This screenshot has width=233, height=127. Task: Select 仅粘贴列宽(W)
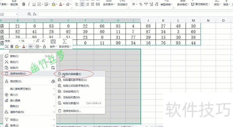coord(80,97)
